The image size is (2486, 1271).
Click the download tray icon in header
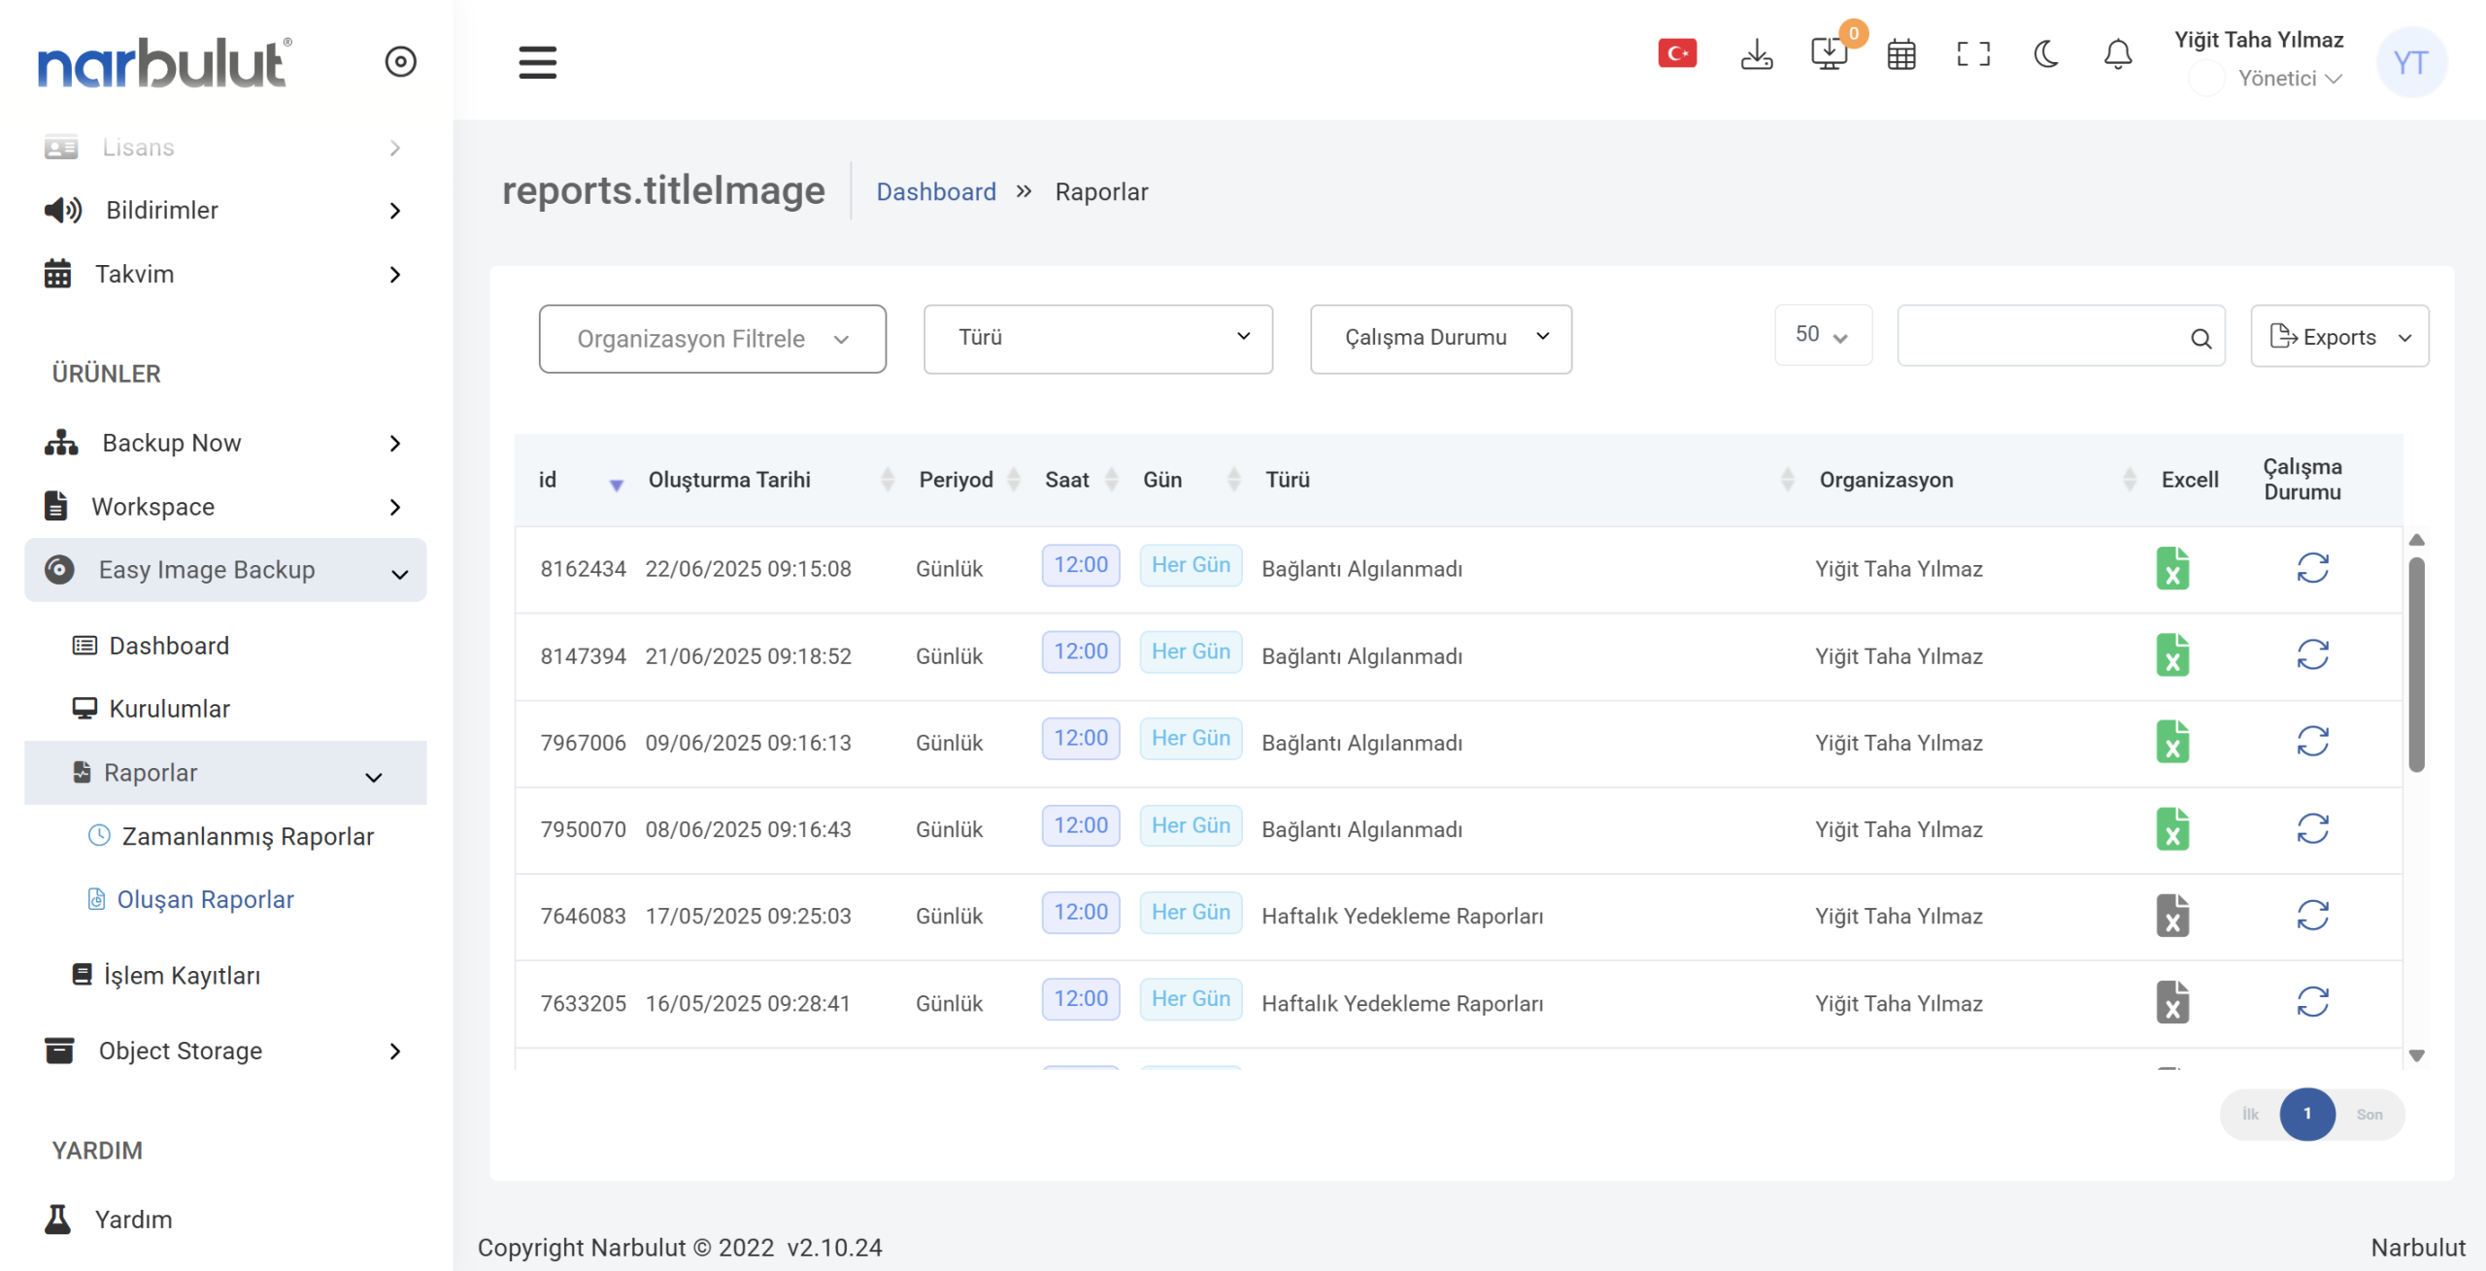point(1756,54)
